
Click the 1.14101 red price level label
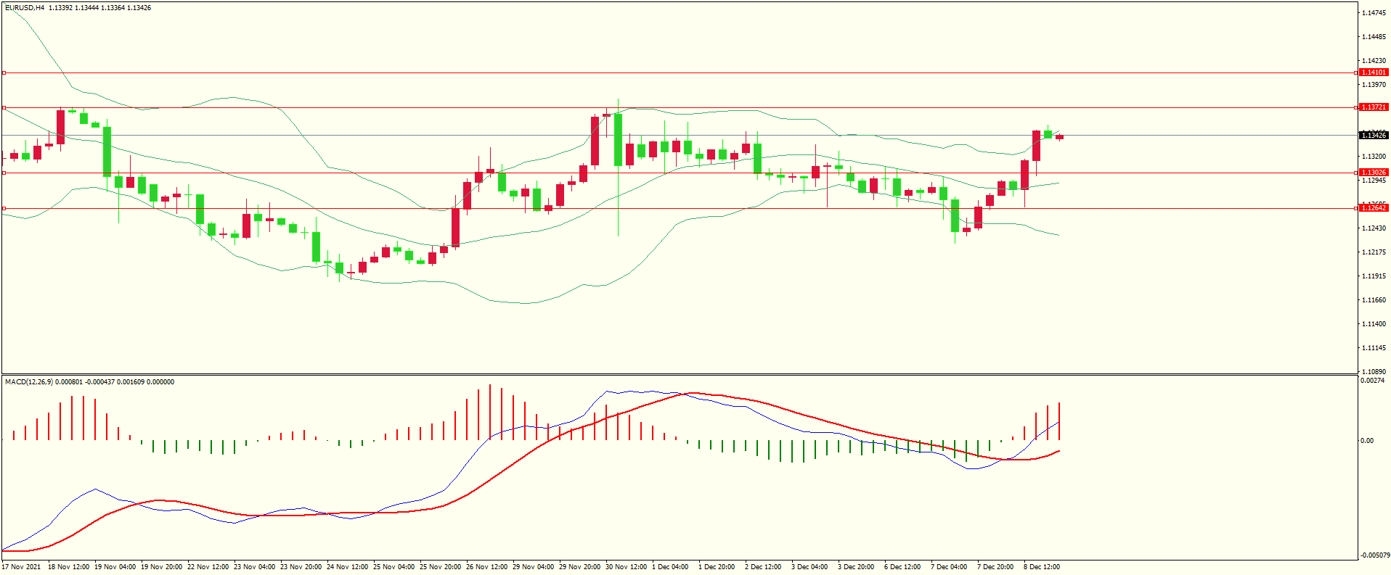pos(1373,73)
